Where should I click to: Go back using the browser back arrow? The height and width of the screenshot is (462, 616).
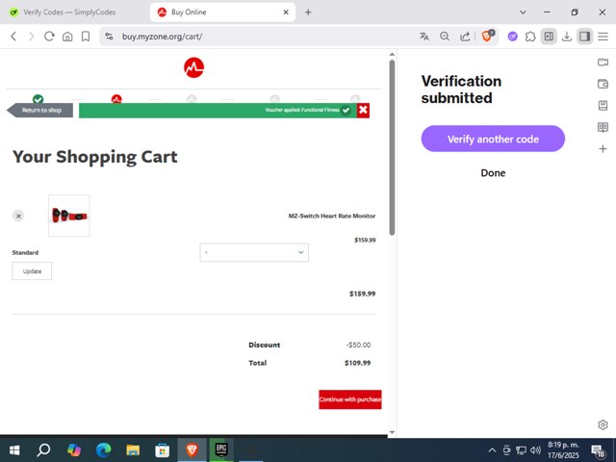click(13, 37)
